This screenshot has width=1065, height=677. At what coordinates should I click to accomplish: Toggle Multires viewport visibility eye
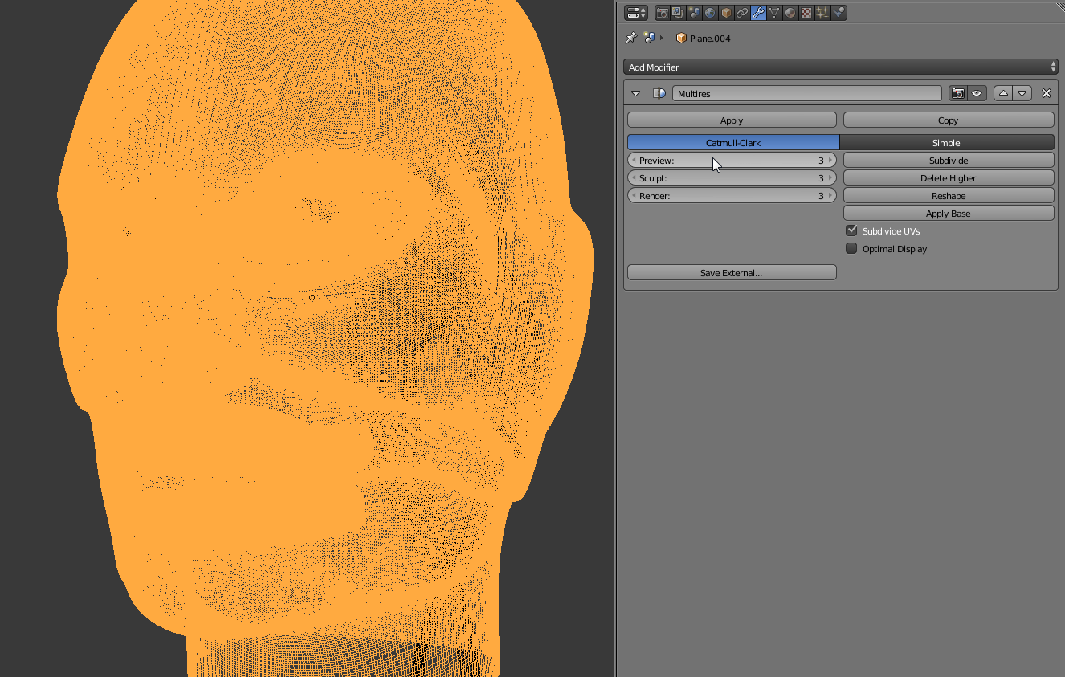977,93
